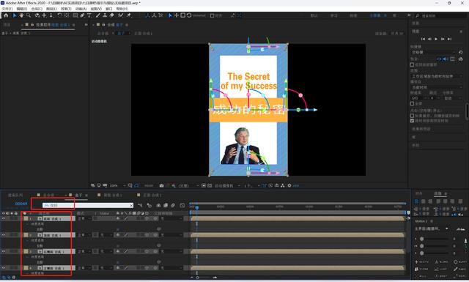Screen dimensions: 469x282
Task: Toggle include audio speaker in Preview panel
Action: click(x=446, y=59)
